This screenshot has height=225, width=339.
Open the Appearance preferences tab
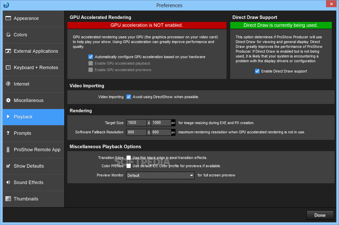click(x=34, y=18)
